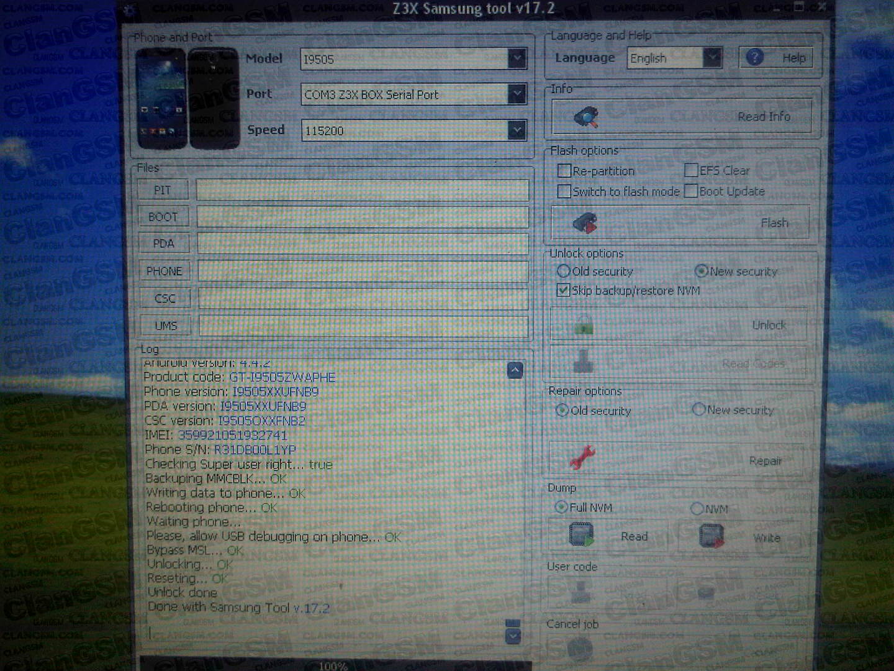
Task: Click the green Unlock padlock icon
Action: click(x=584, y=325)
